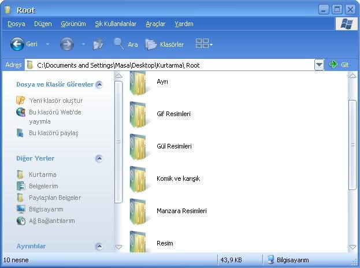Click the Komik ve karışık name label
The height and width of the screenshot is (268, 360).
(178, 178)
